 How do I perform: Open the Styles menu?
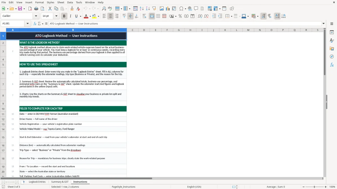(51, 2)
